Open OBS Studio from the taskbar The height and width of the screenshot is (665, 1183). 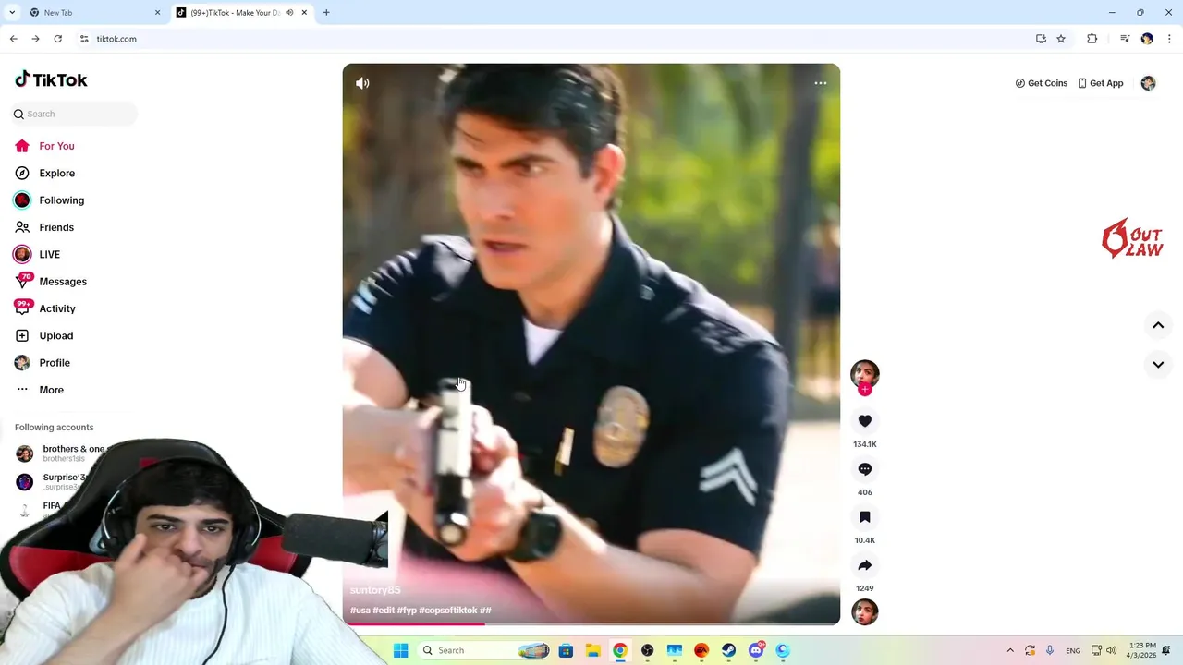tap(647, 650)
